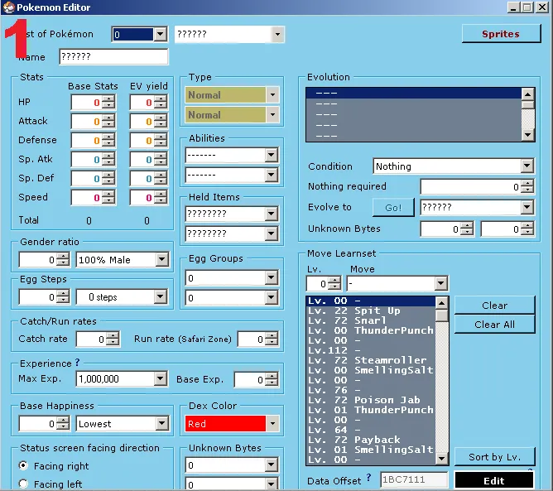Select Lv. 22 Spit Up row
The image size is (553, 491).
[371, 310]
